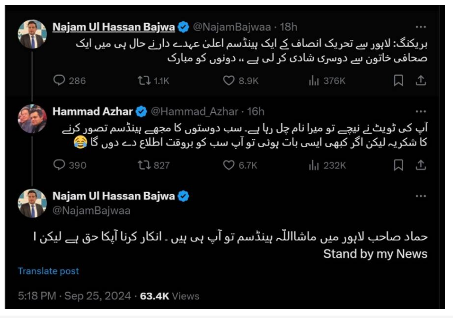The image size is (453, 318).
Task: View analytics for Hammad Azhar's 232K views tweet
Action: tap(313, 165)
